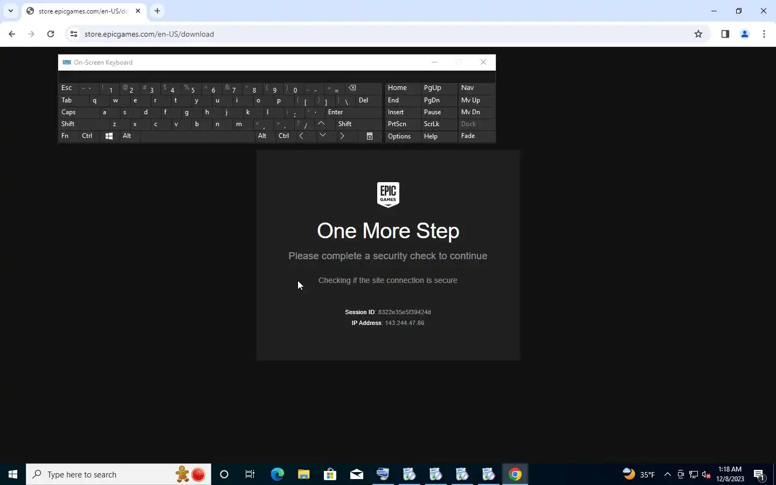
Task: Open Chrome's side panel
Action: pos(725,34)
